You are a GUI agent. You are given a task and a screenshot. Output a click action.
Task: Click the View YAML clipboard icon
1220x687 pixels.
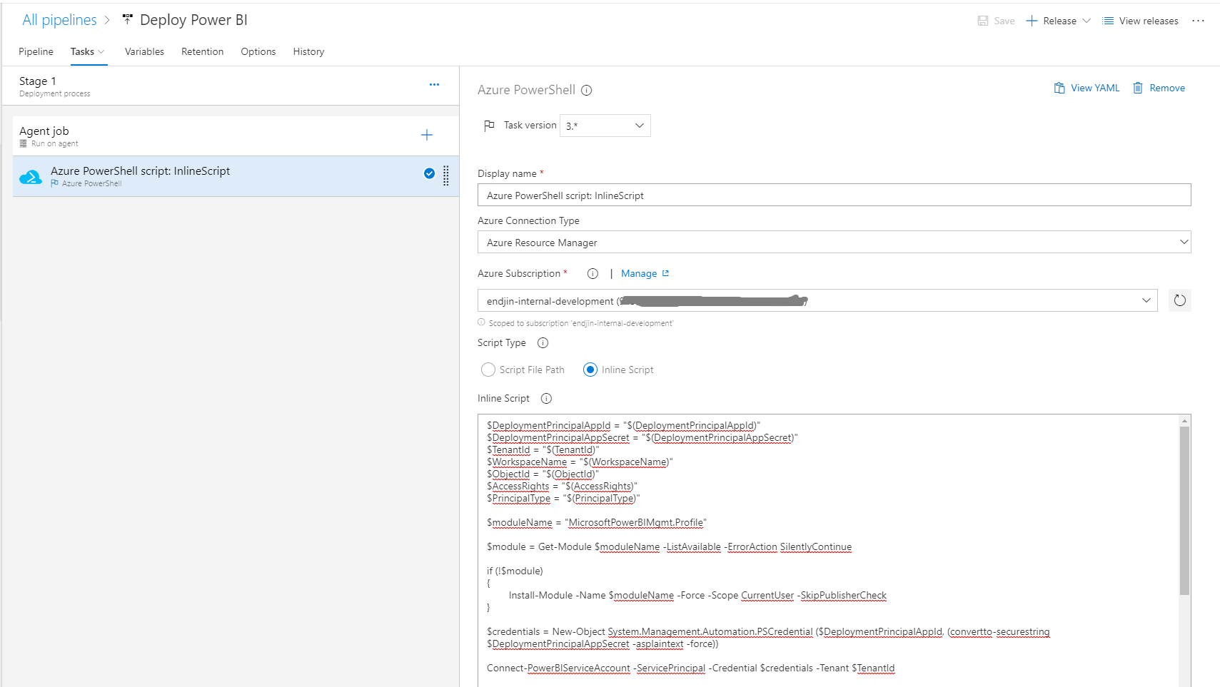pos(1059,88)
